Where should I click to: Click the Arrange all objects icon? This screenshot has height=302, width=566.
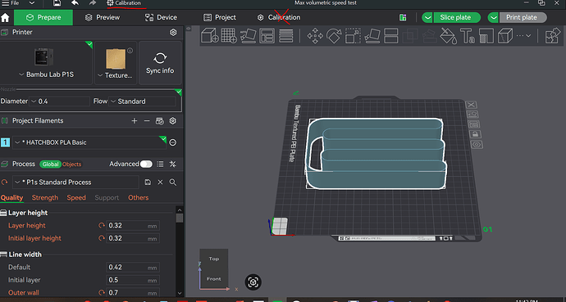[x=267, y=36]
